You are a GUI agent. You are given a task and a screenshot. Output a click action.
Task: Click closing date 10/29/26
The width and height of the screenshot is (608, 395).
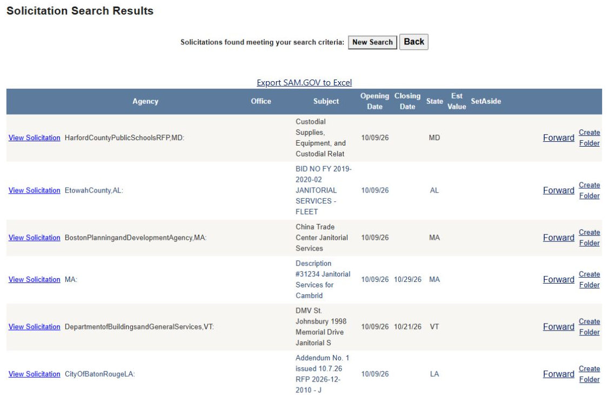(x=407, y=279)
